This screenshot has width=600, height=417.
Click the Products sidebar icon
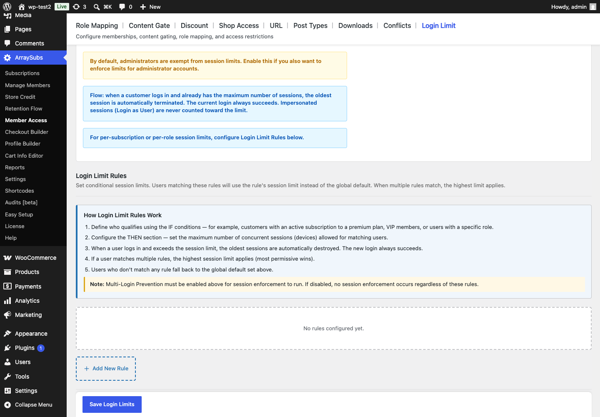point(7,272)
